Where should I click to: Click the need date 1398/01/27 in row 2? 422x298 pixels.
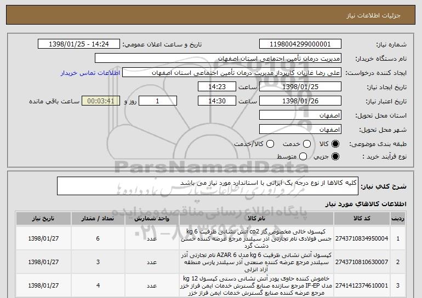[43, 262]
